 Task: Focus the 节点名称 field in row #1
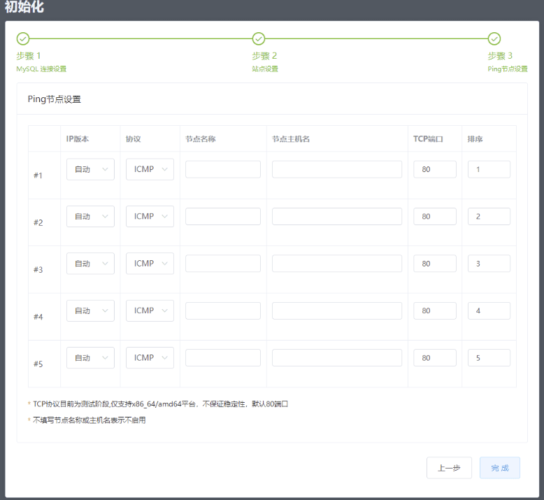[222, 169]
